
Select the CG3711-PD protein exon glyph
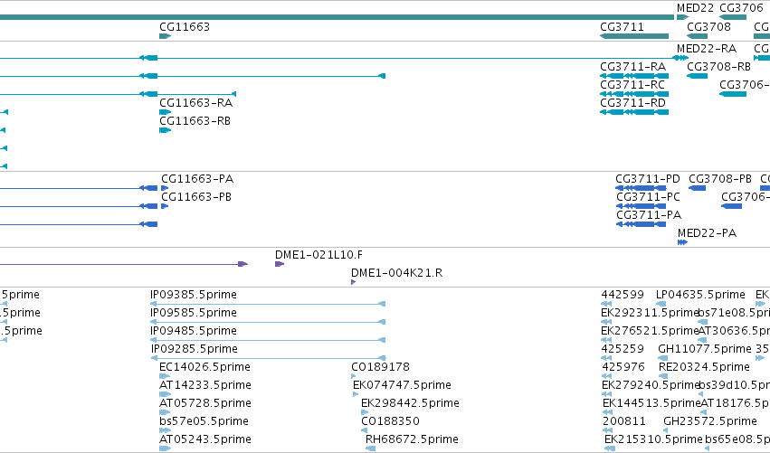[641, 188]
